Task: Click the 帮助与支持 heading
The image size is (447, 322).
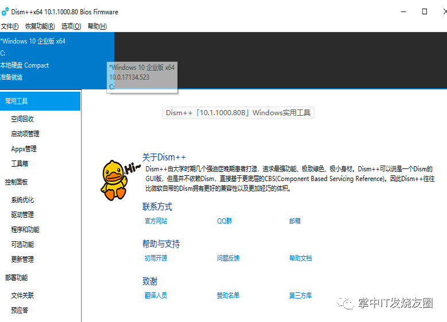Action: tap(161, 244)
